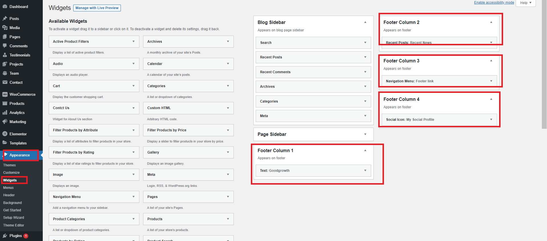Click Enable accessibility mode link

pos(494,3)
